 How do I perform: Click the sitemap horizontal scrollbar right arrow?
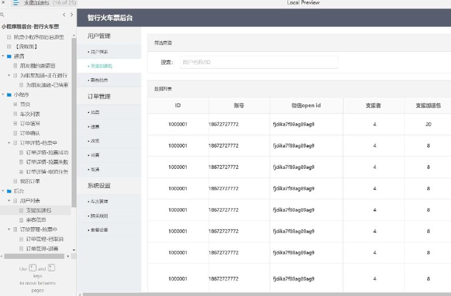coord(68,257)
